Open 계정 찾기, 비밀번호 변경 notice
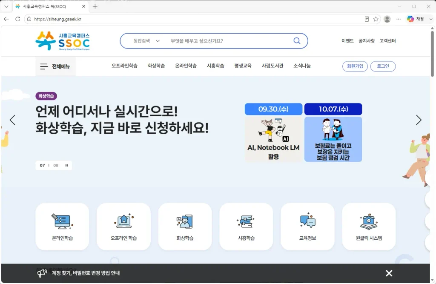 86,273
